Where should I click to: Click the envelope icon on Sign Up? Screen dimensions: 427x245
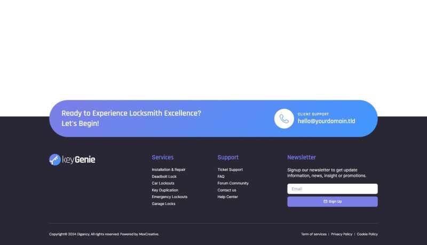pyautogui.click(x=326, y=202)
